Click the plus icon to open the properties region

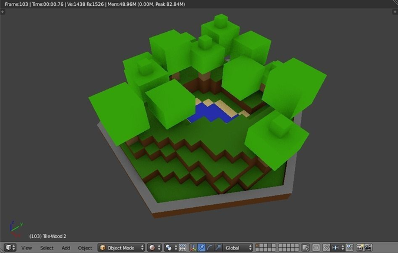[x=395, y=12]
